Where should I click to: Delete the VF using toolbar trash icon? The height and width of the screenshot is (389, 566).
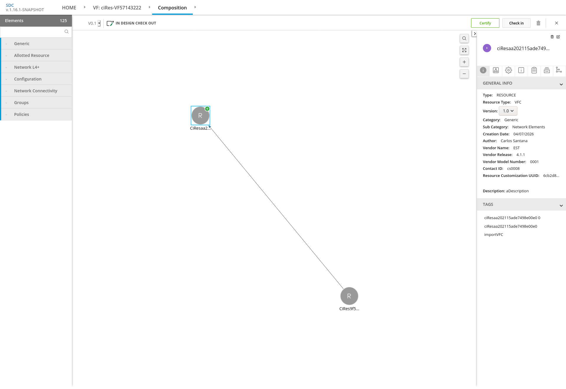point(538,23)
